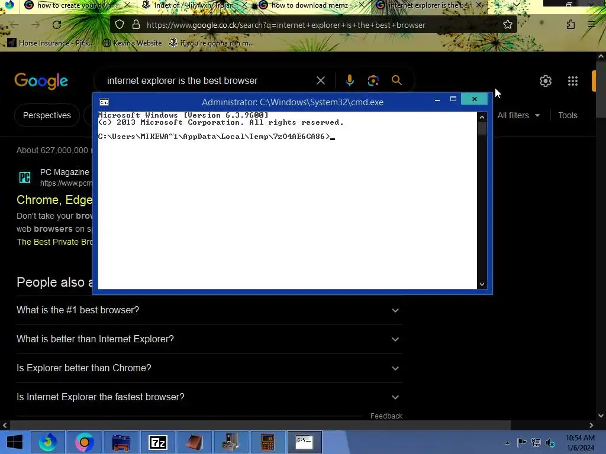Open 'if you're gonna run m...' bookmark
The width and height of the screenshot is (606, 454).
point(212,43)
